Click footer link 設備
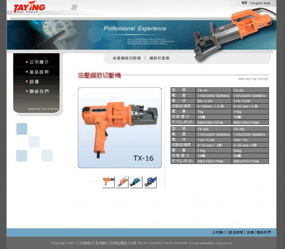The height and width of the screenshot is (249, 285). [x=250, y=232]
